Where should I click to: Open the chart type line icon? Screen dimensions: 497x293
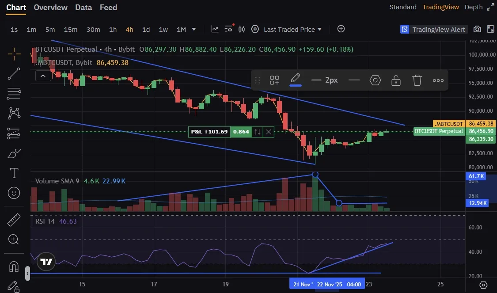[x=215, y=29]
